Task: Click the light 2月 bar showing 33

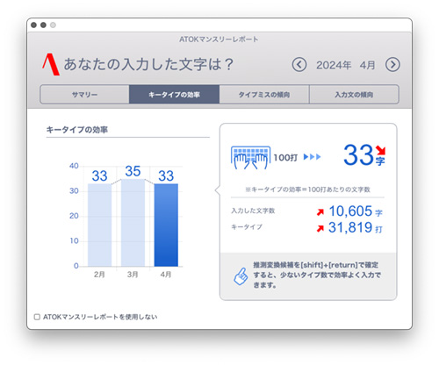Action: click(99, 225)
